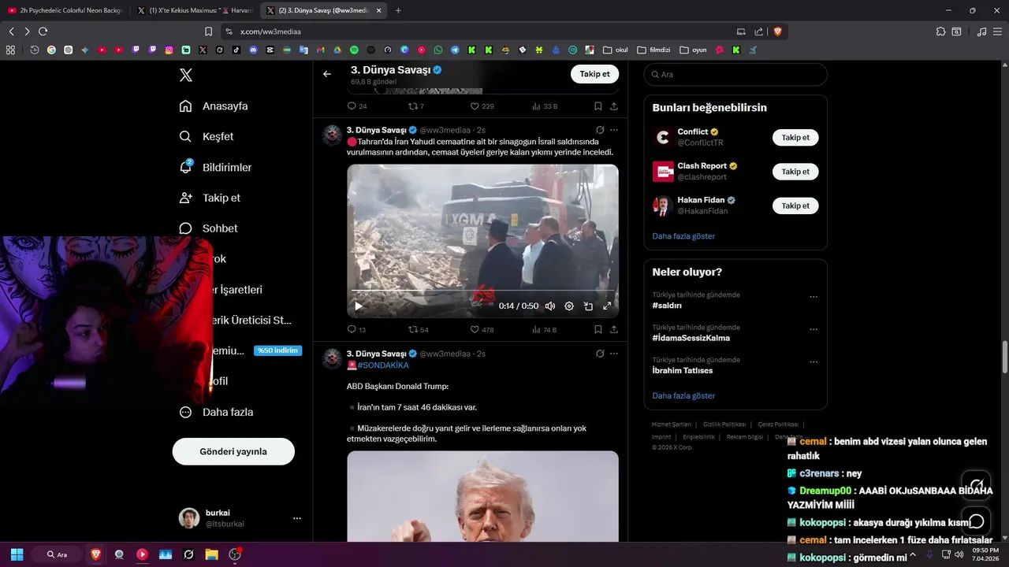Viewport: 1009px width, 567px height.
Task: Play the synagogue video
Action: coord(359,306)
